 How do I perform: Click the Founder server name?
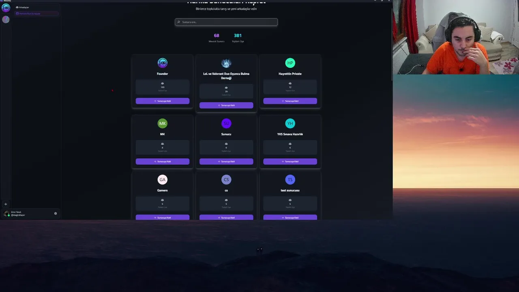click(163, 74)
